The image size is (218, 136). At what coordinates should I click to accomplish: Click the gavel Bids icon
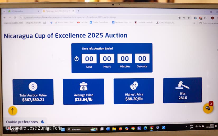tap(183, 85)
